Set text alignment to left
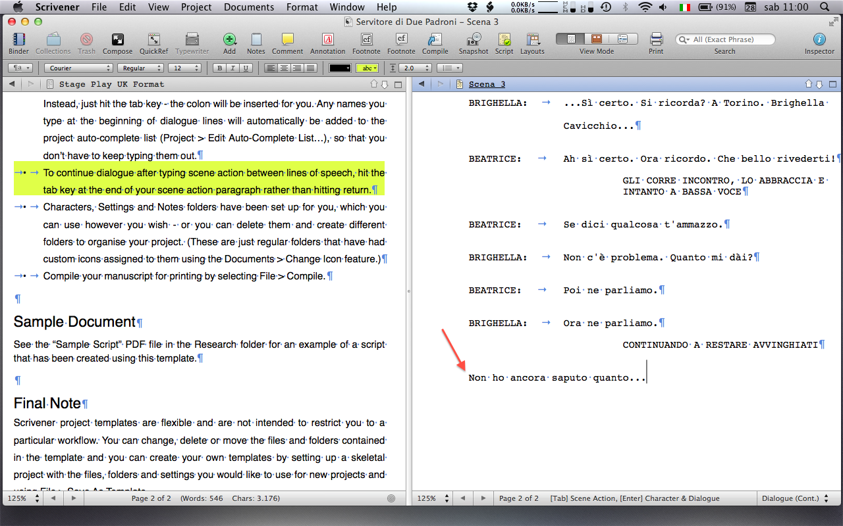Screen dimensions: 843x526 (270, 68)
